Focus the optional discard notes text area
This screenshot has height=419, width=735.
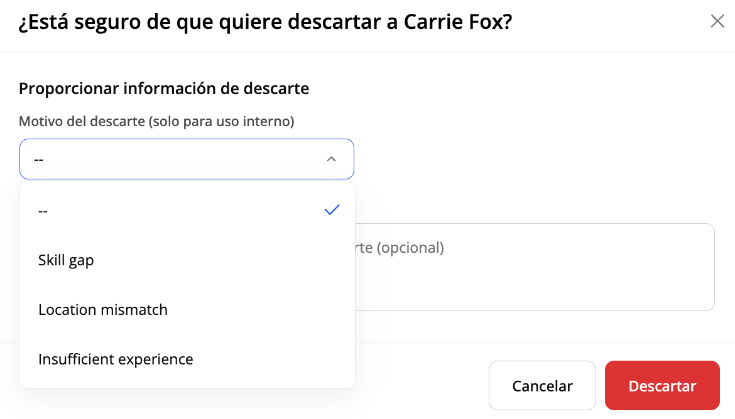(534, 267)
